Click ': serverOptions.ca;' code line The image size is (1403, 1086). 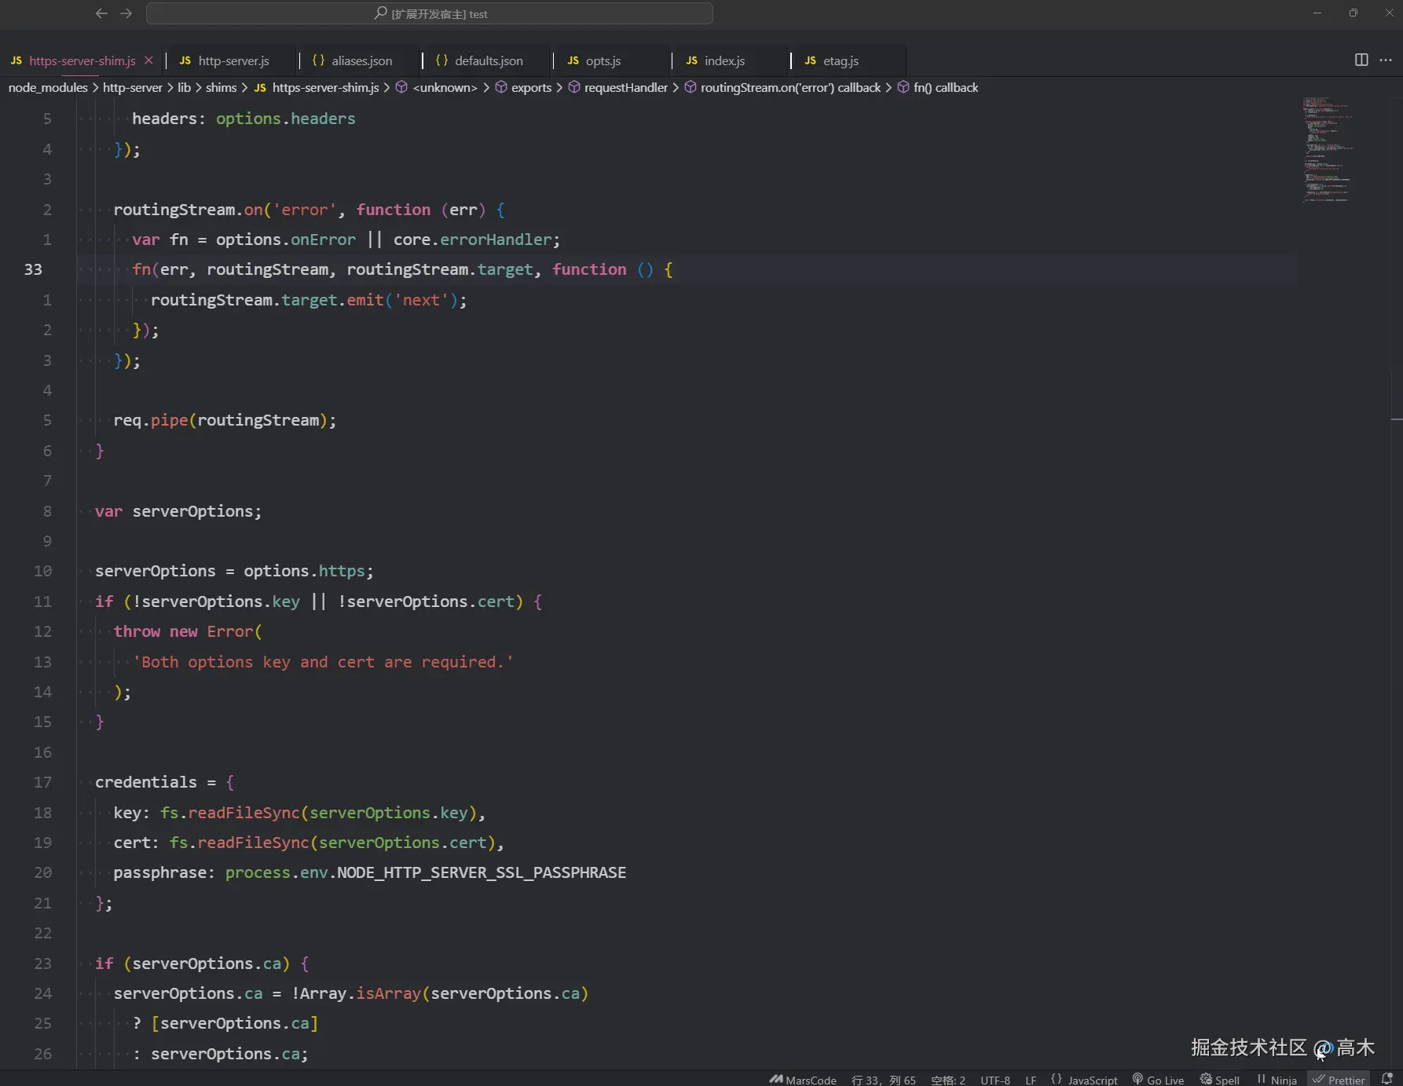221,1054
